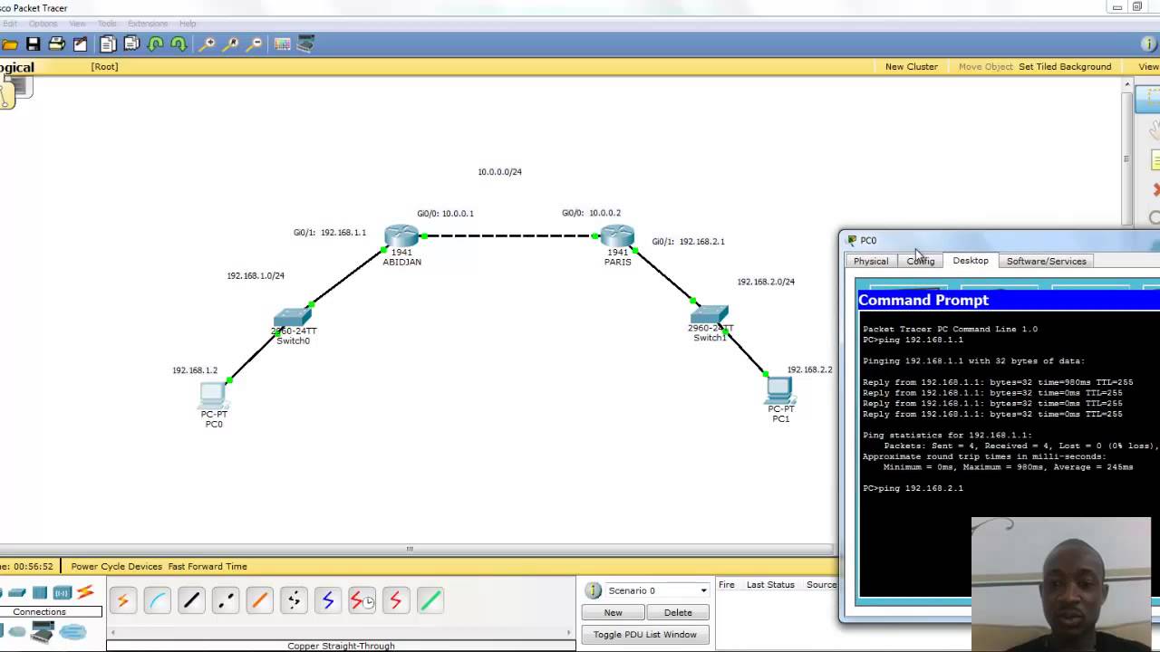Select the Phone cable connection

point(294,599)
